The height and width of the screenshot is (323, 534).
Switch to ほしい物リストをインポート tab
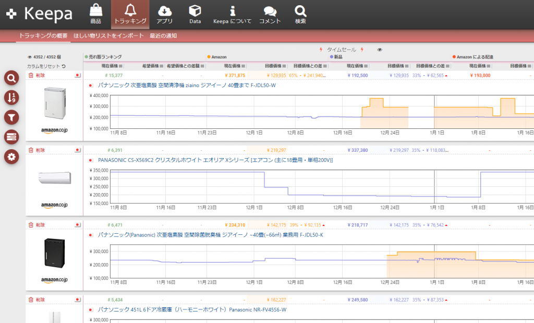(108, 36)
